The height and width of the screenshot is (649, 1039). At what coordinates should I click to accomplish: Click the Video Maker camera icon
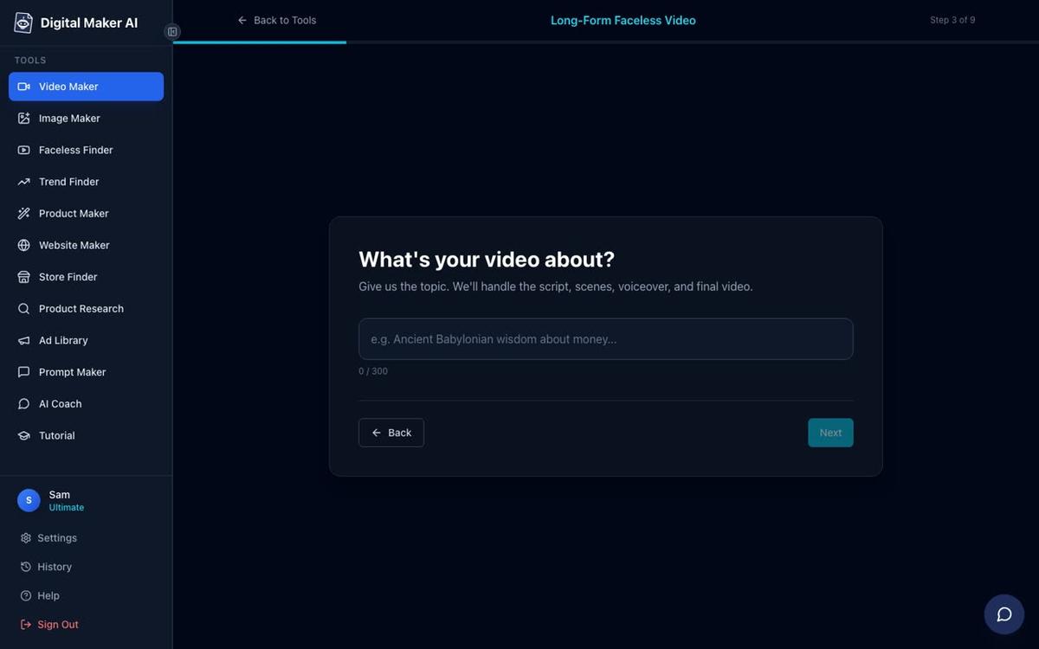coord(23,87)
